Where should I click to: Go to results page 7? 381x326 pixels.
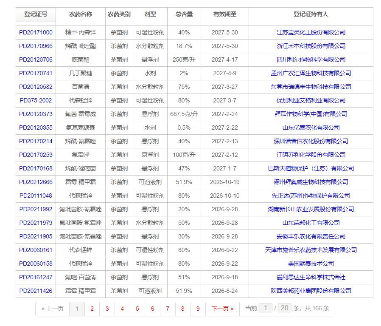pyautogui.click(x=168, y=309)
